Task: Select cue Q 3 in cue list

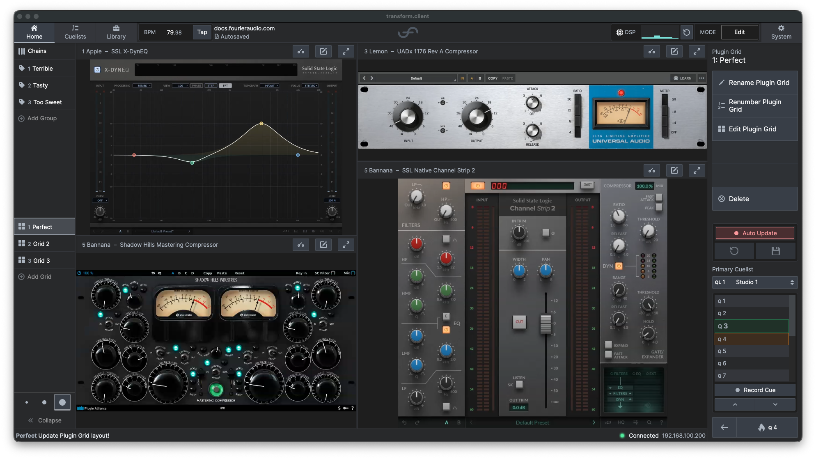Action: click(751, 326)
